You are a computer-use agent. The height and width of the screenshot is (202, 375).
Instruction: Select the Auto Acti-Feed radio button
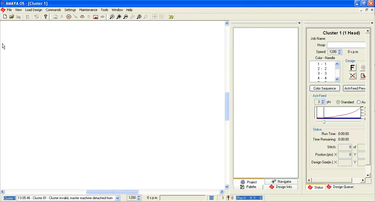pos(359,102)
